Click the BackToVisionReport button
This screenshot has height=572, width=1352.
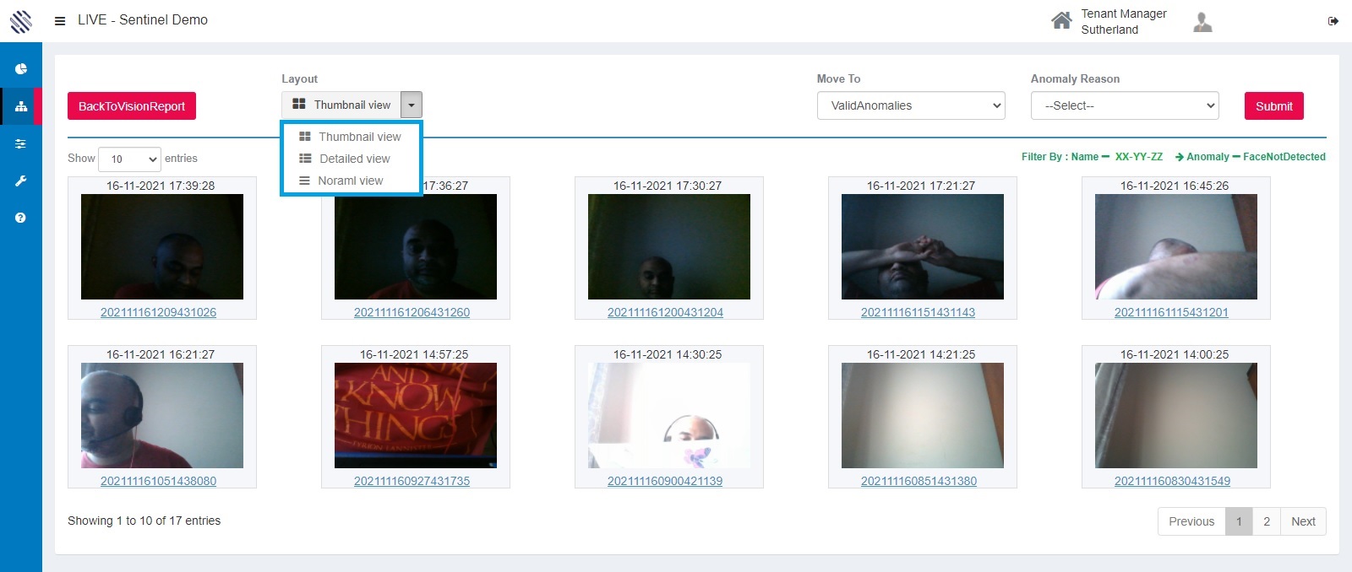(132, 106)
